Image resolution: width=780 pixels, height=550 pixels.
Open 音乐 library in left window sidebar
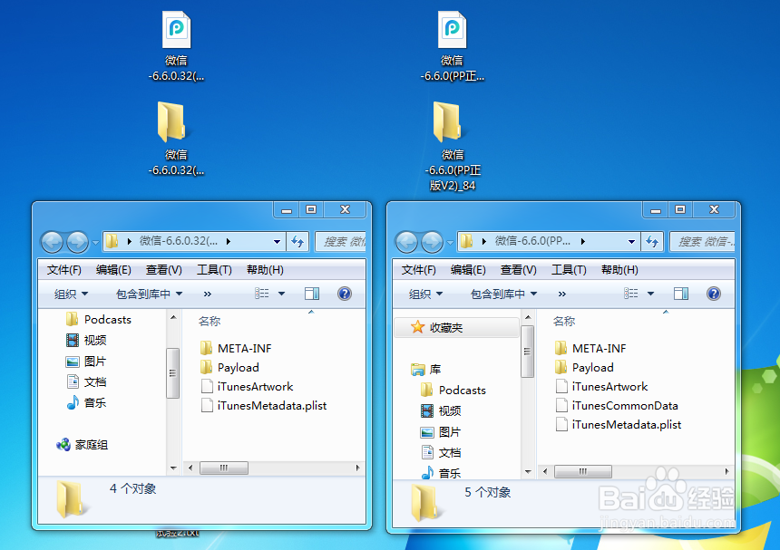(x=86, y=402)
